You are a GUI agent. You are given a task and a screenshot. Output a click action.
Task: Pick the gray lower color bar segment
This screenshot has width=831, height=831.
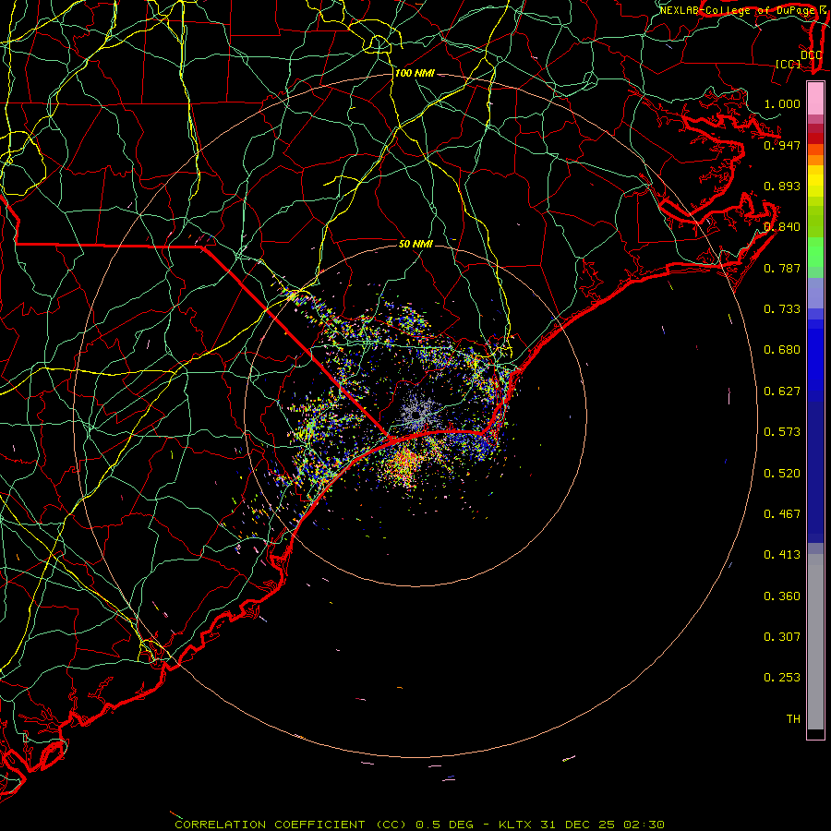pos(815,646)
